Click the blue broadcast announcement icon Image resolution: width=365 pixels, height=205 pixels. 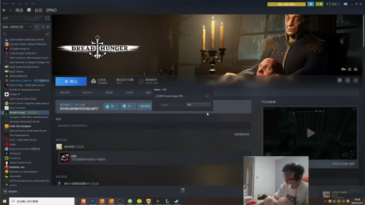click(311, 4)
